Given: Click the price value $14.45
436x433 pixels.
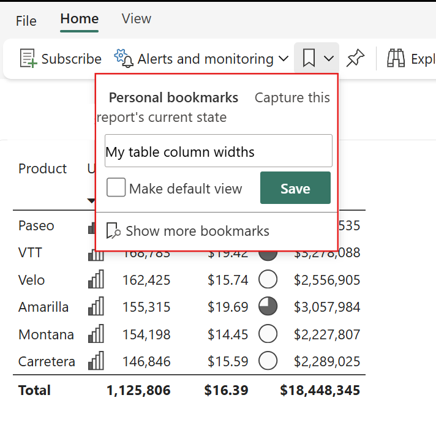Looking at the screenshot, I should (228, 335).
